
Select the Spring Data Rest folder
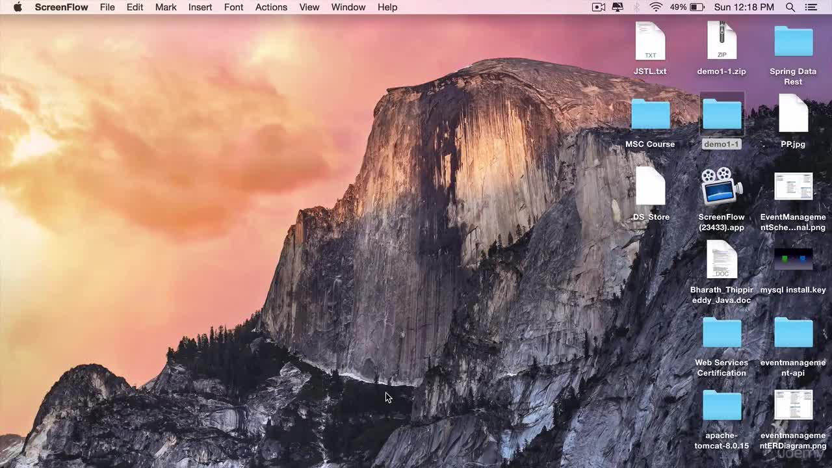(793, 41)
